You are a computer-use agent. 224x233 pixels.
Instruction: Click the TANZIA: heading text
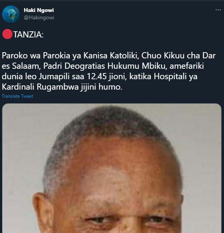(x=28, y=35)
